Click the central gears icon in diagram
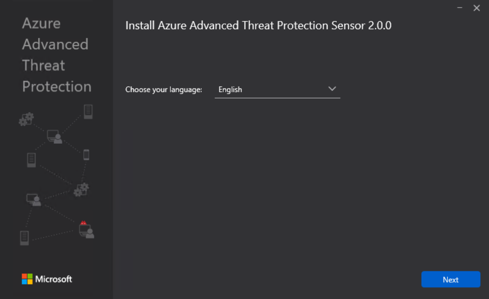This screenshot has height=299, width=489. click(x=81, y=190)
